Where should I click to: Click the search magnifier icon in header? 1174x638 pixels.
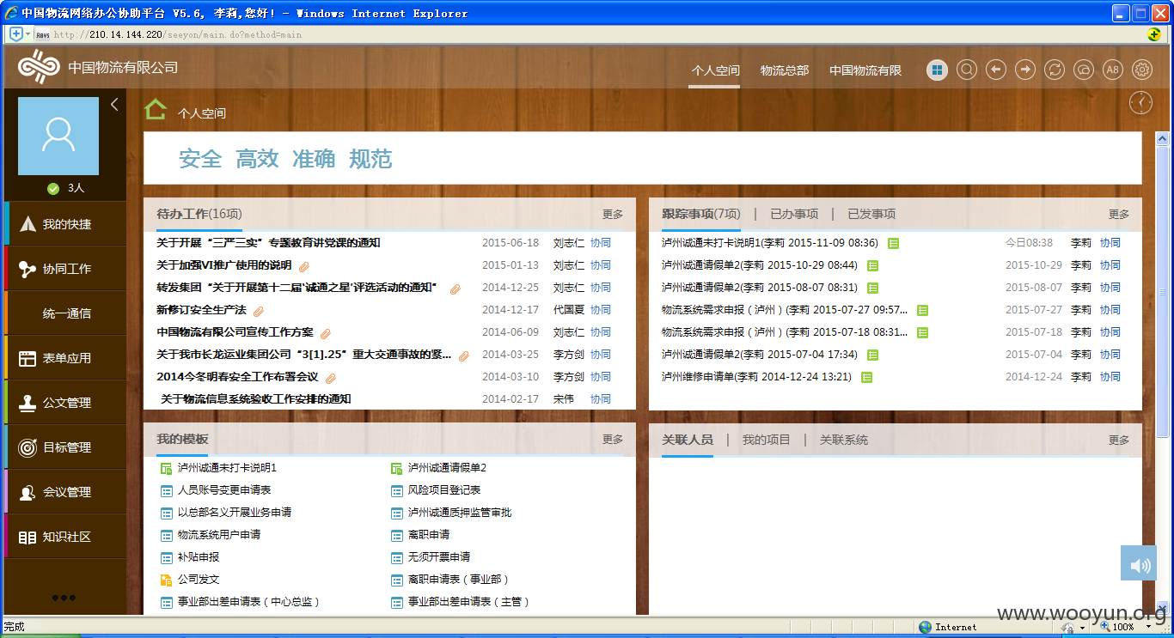967,70
